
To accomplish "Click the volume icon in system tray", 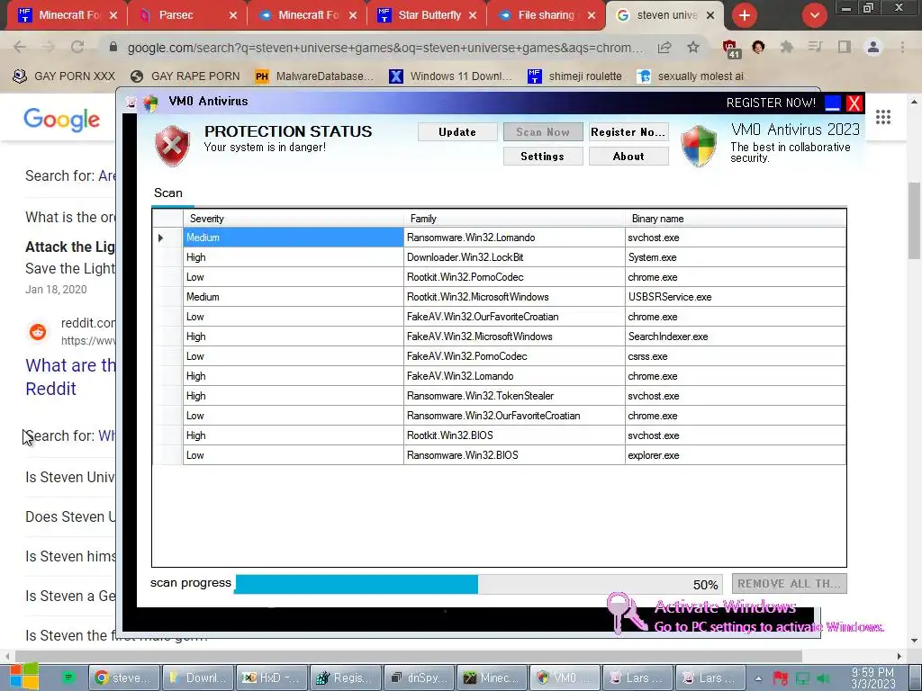I will 825,678.
